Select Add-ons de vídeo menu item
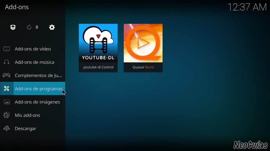270x151 pixels. click(33, 49)
